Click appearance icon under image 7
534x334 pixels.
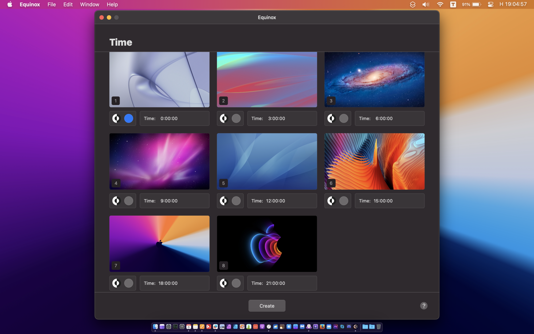pyautogui.click(x=116, y=283)
